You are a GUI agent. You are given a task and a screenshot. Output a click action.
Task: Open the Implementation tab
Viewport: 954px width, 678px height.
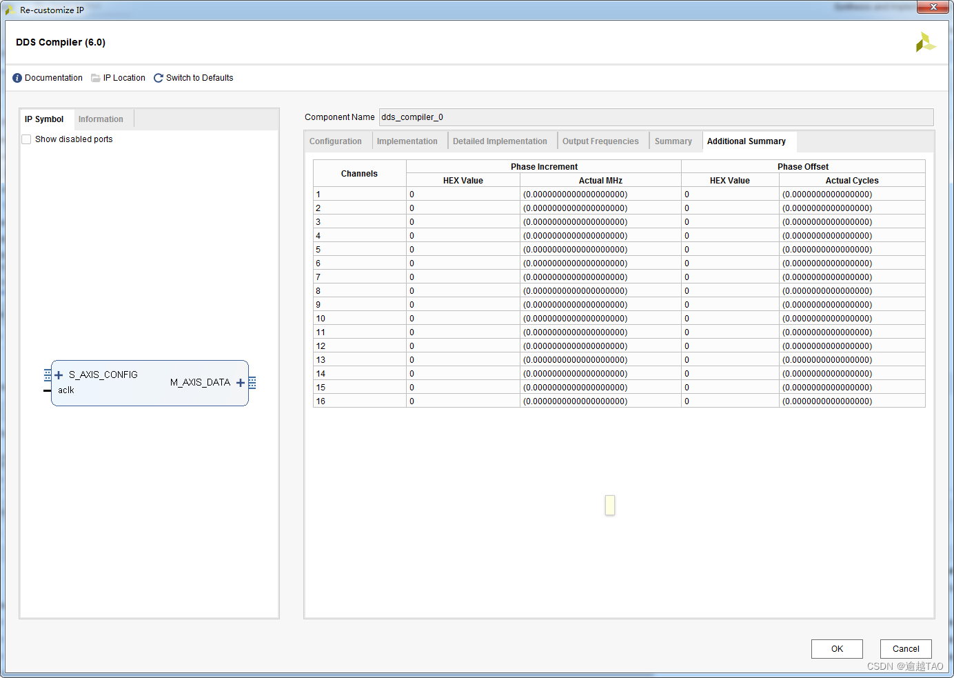[x=407, y=141]
